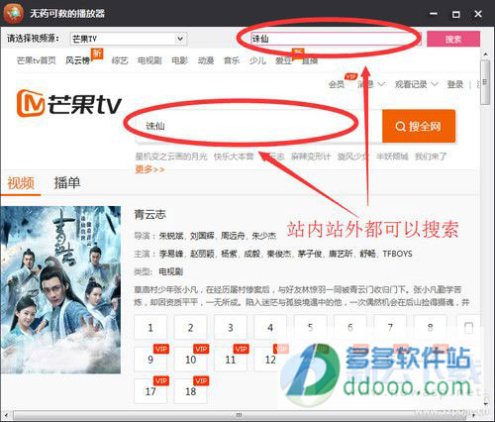This screenshot has width=495, height=422.
Task: Go to the 动漫 section
Action: (x=206, y=60)
